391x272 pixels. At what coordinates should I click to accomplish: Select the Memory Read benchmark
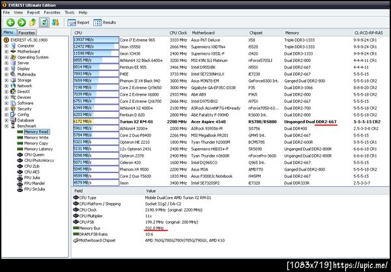[x=36, y=131]
